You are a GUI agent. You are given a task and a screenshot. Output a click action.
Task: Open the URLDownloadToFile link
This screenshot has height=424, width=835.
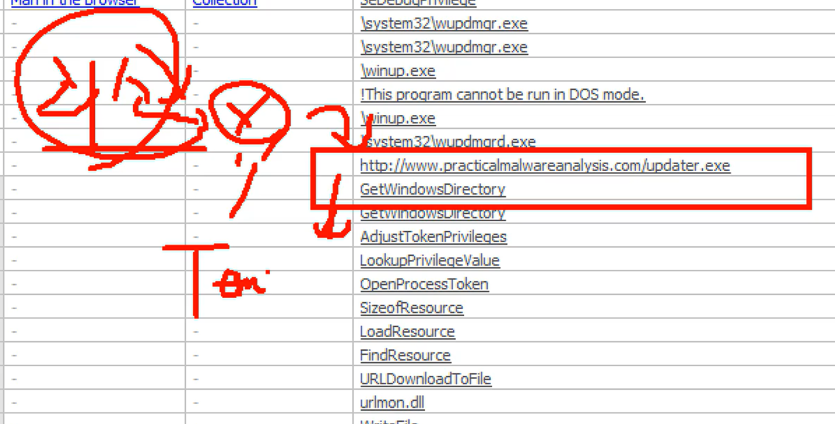pyautogui.click(x=426, y=378)
